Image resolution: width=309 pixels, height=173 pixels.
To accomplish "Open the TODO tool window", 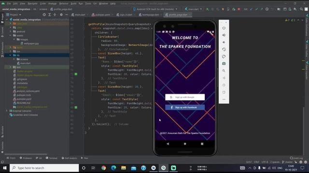I will click(x=11, y=158).
